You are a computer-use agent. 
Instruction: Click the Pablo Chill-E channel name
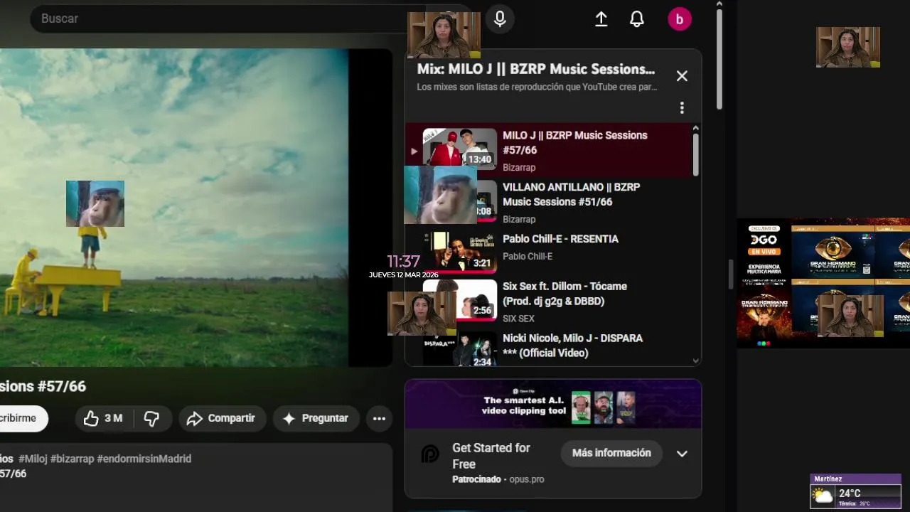pos(528,257)
